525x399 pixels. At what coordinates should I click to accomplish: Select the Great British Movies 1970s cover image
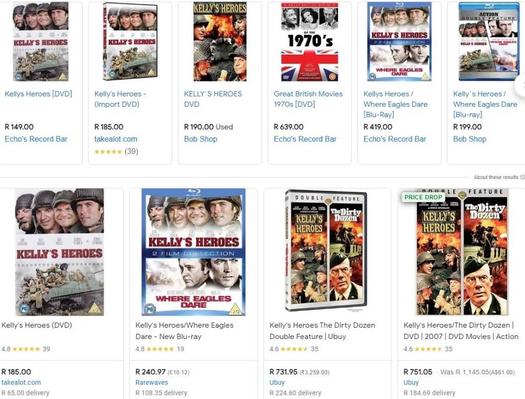point(309,42)
